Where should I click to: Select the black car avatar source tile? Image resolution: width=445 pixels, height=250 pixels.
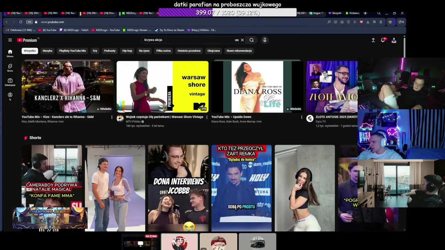point(258,242)
